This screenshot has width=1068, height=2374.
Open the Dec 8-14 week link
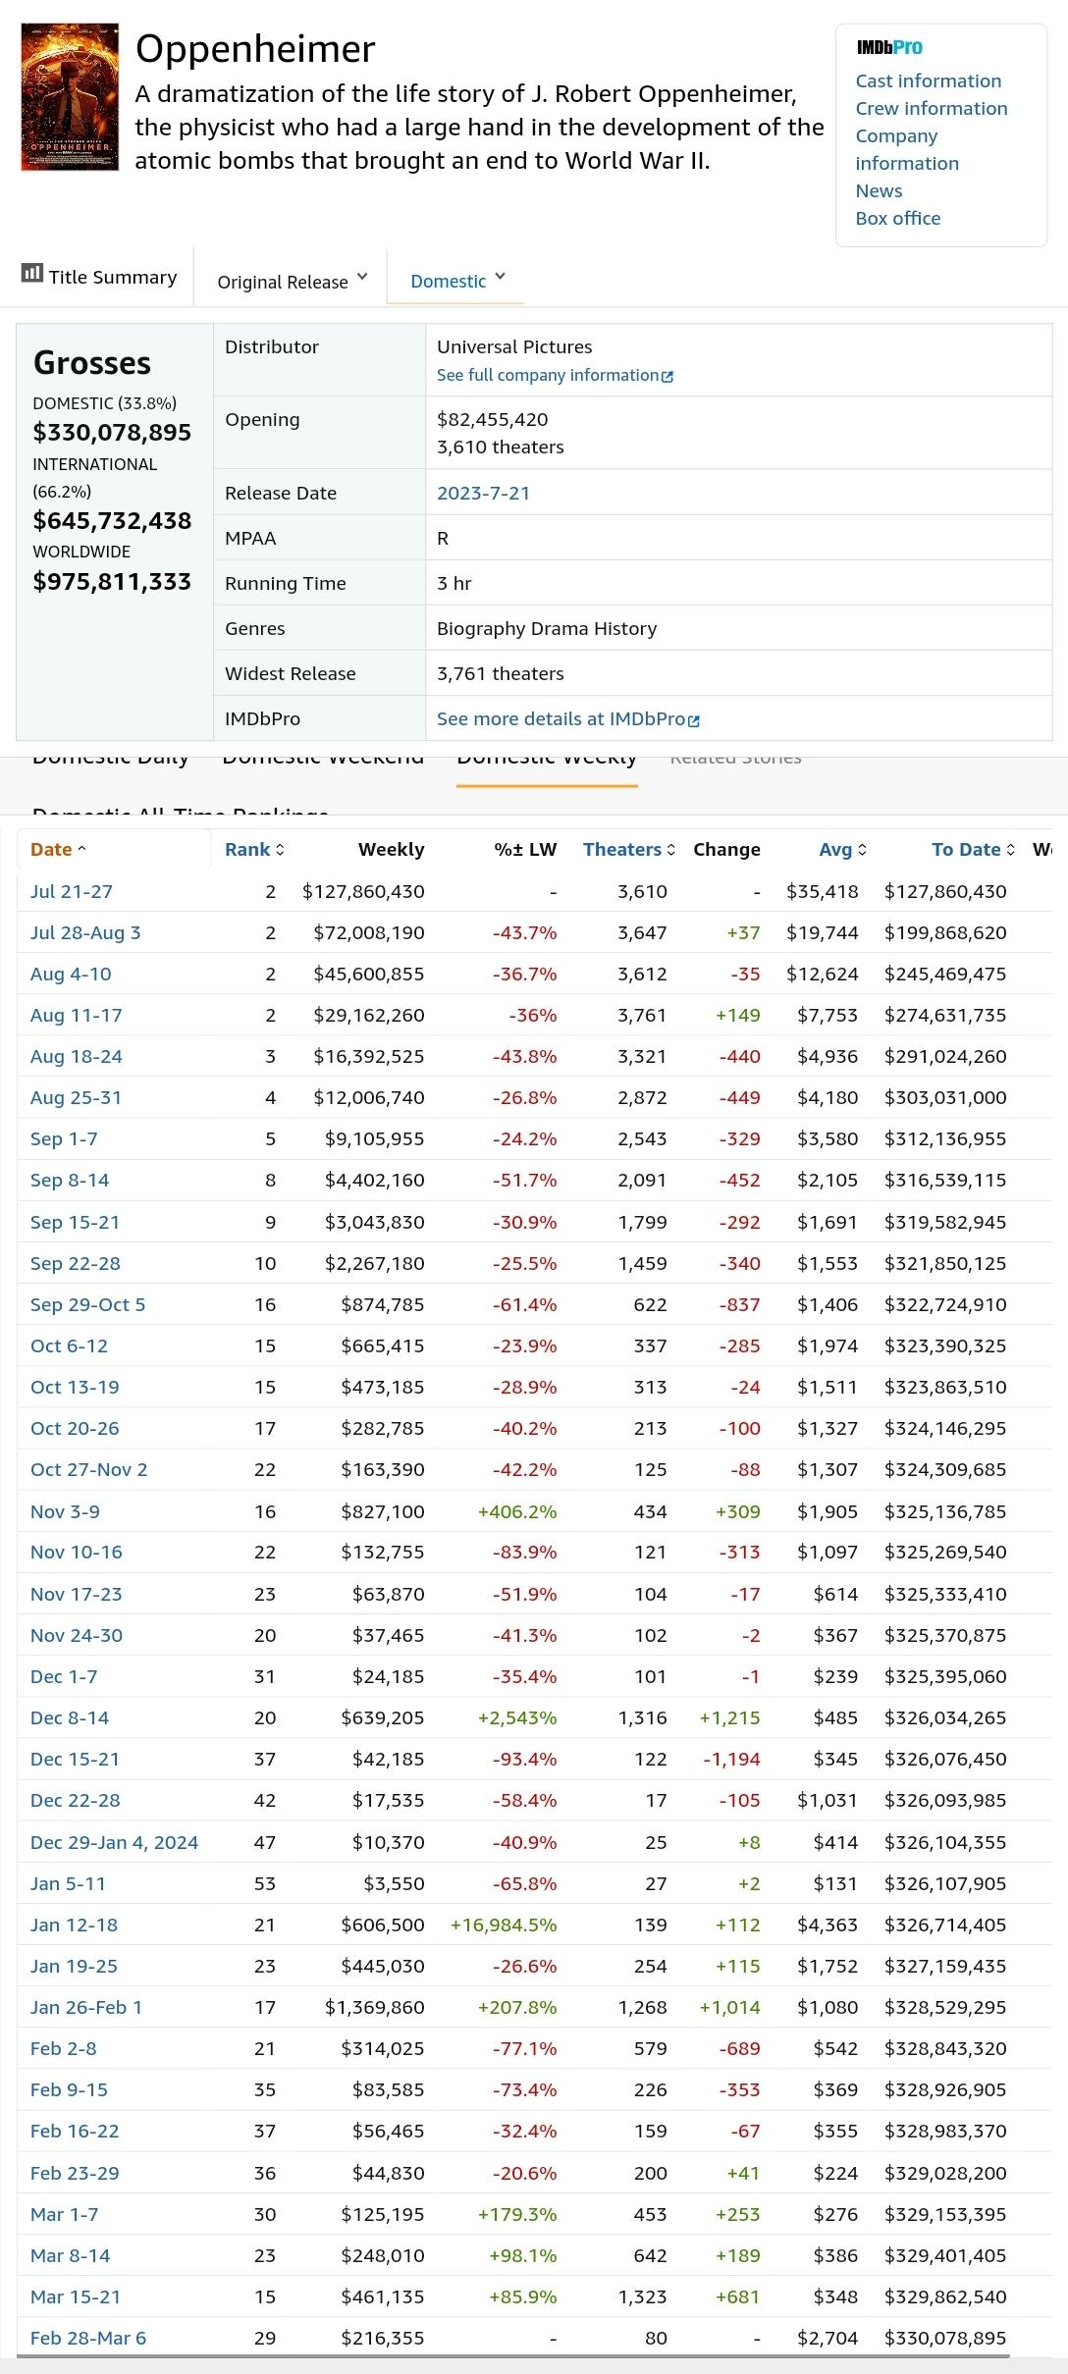(x=70, y=1717)
